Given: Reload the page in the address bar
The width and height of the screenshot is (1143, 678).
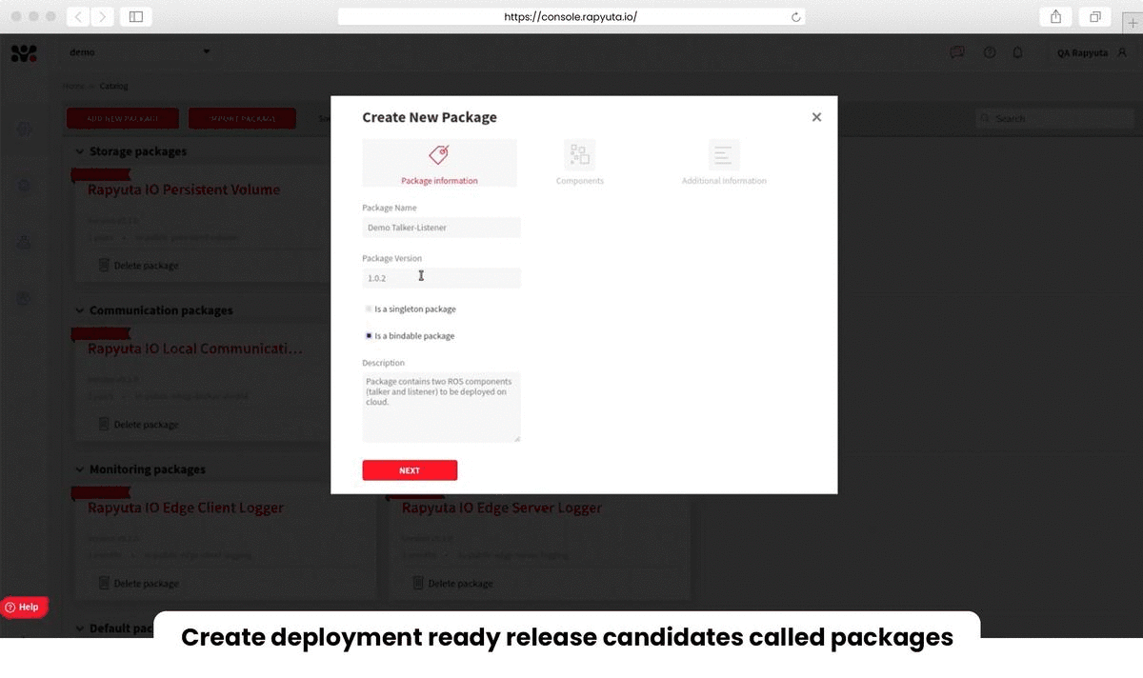Looking at the screenshot, I should pos(795,17).
